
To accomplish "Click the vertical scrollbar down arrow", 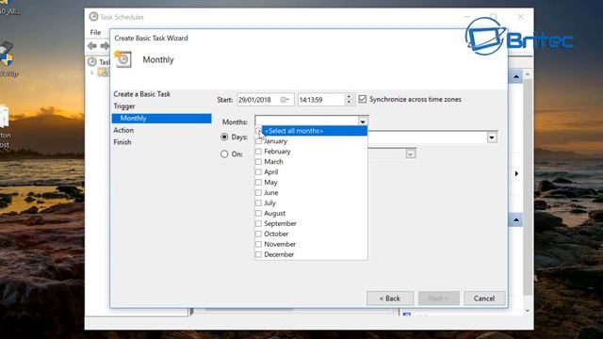I will click(528, 311).
